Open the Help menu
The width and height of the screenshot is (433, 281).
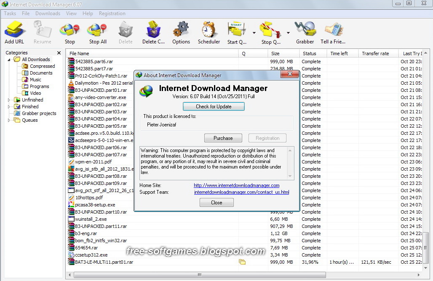click(x=88, y=13)
